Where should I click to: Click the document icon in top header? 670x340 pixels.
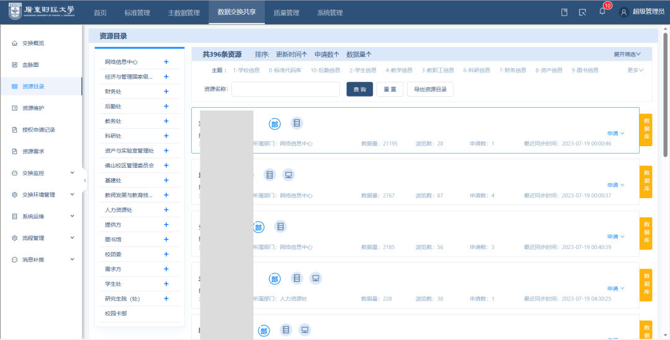565,12
